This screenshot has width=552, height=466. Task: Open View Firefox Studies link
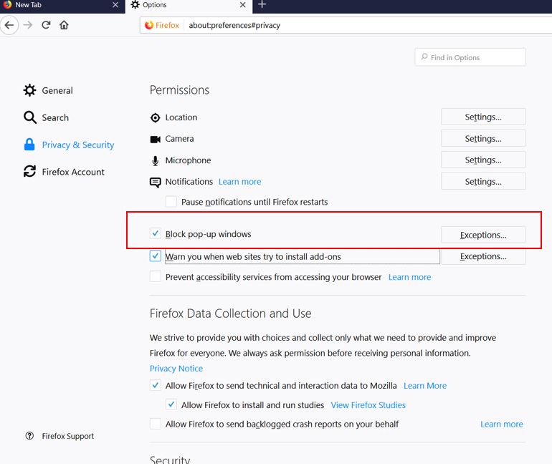368,404
